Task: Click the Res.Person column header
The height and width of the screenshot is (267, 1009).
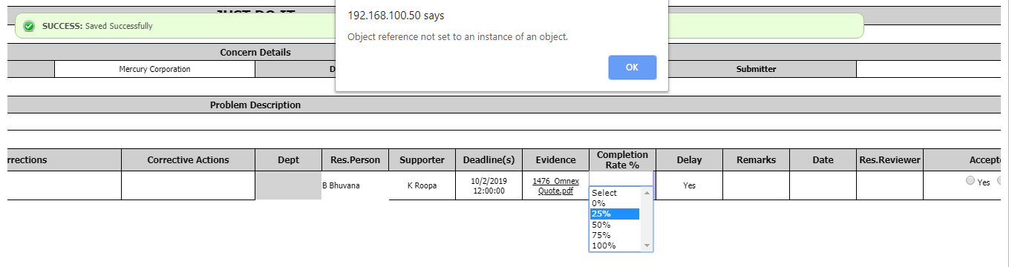Action: (x=355, y=159)
